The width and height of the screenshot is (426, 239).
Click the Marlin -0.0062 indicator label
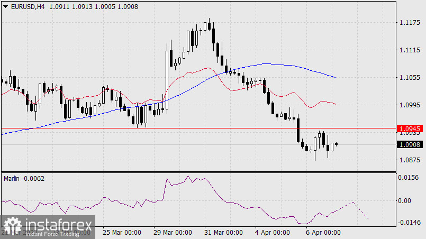coord(24,178)
